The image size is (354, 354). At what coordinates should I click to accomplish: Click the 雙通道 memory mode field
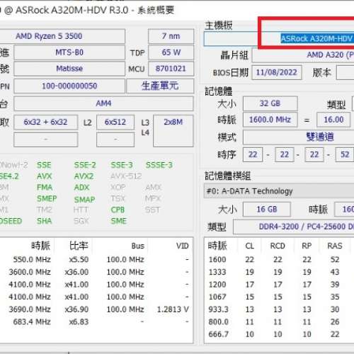coord(299,137)
